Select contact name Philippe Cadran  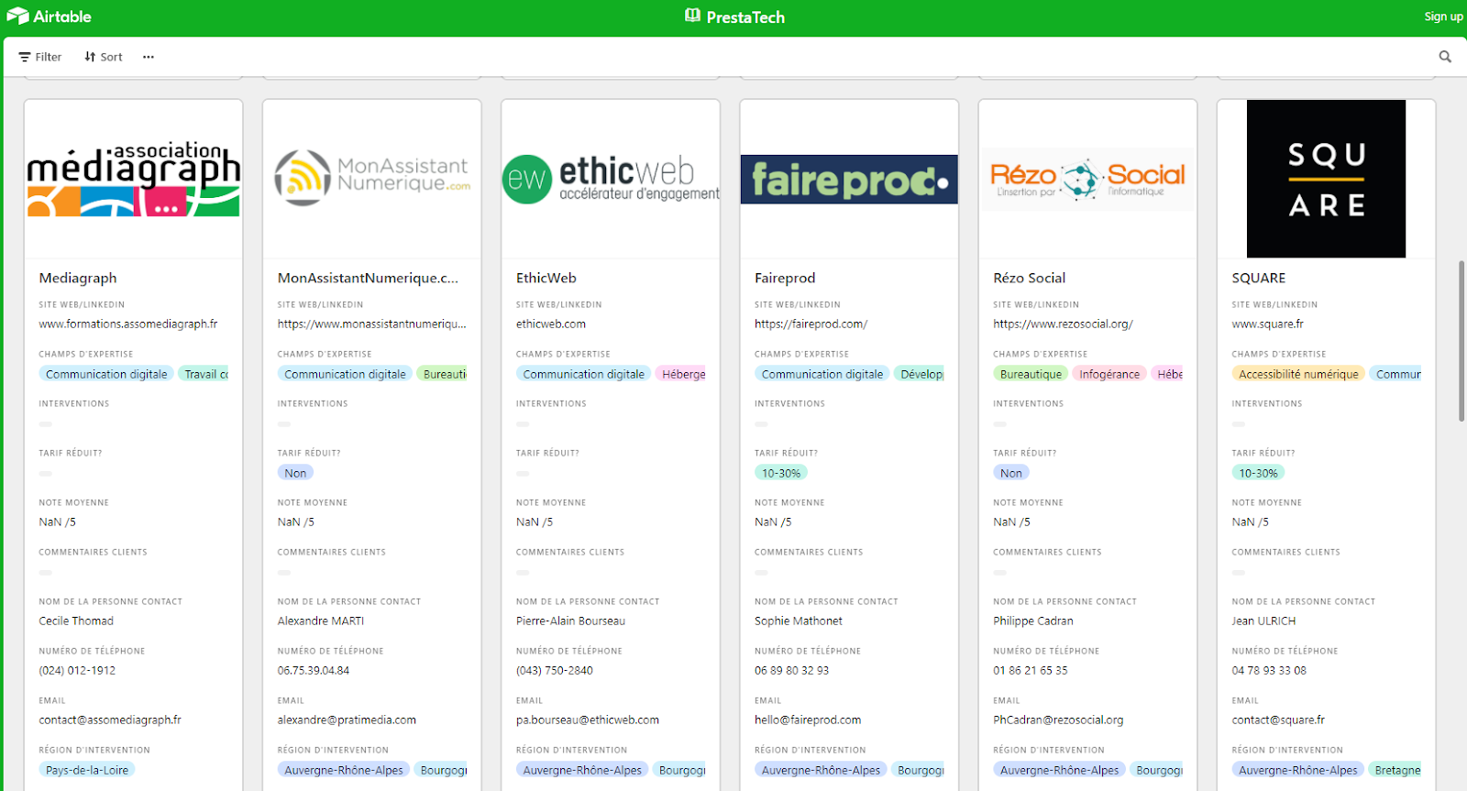coord(1033,621)
